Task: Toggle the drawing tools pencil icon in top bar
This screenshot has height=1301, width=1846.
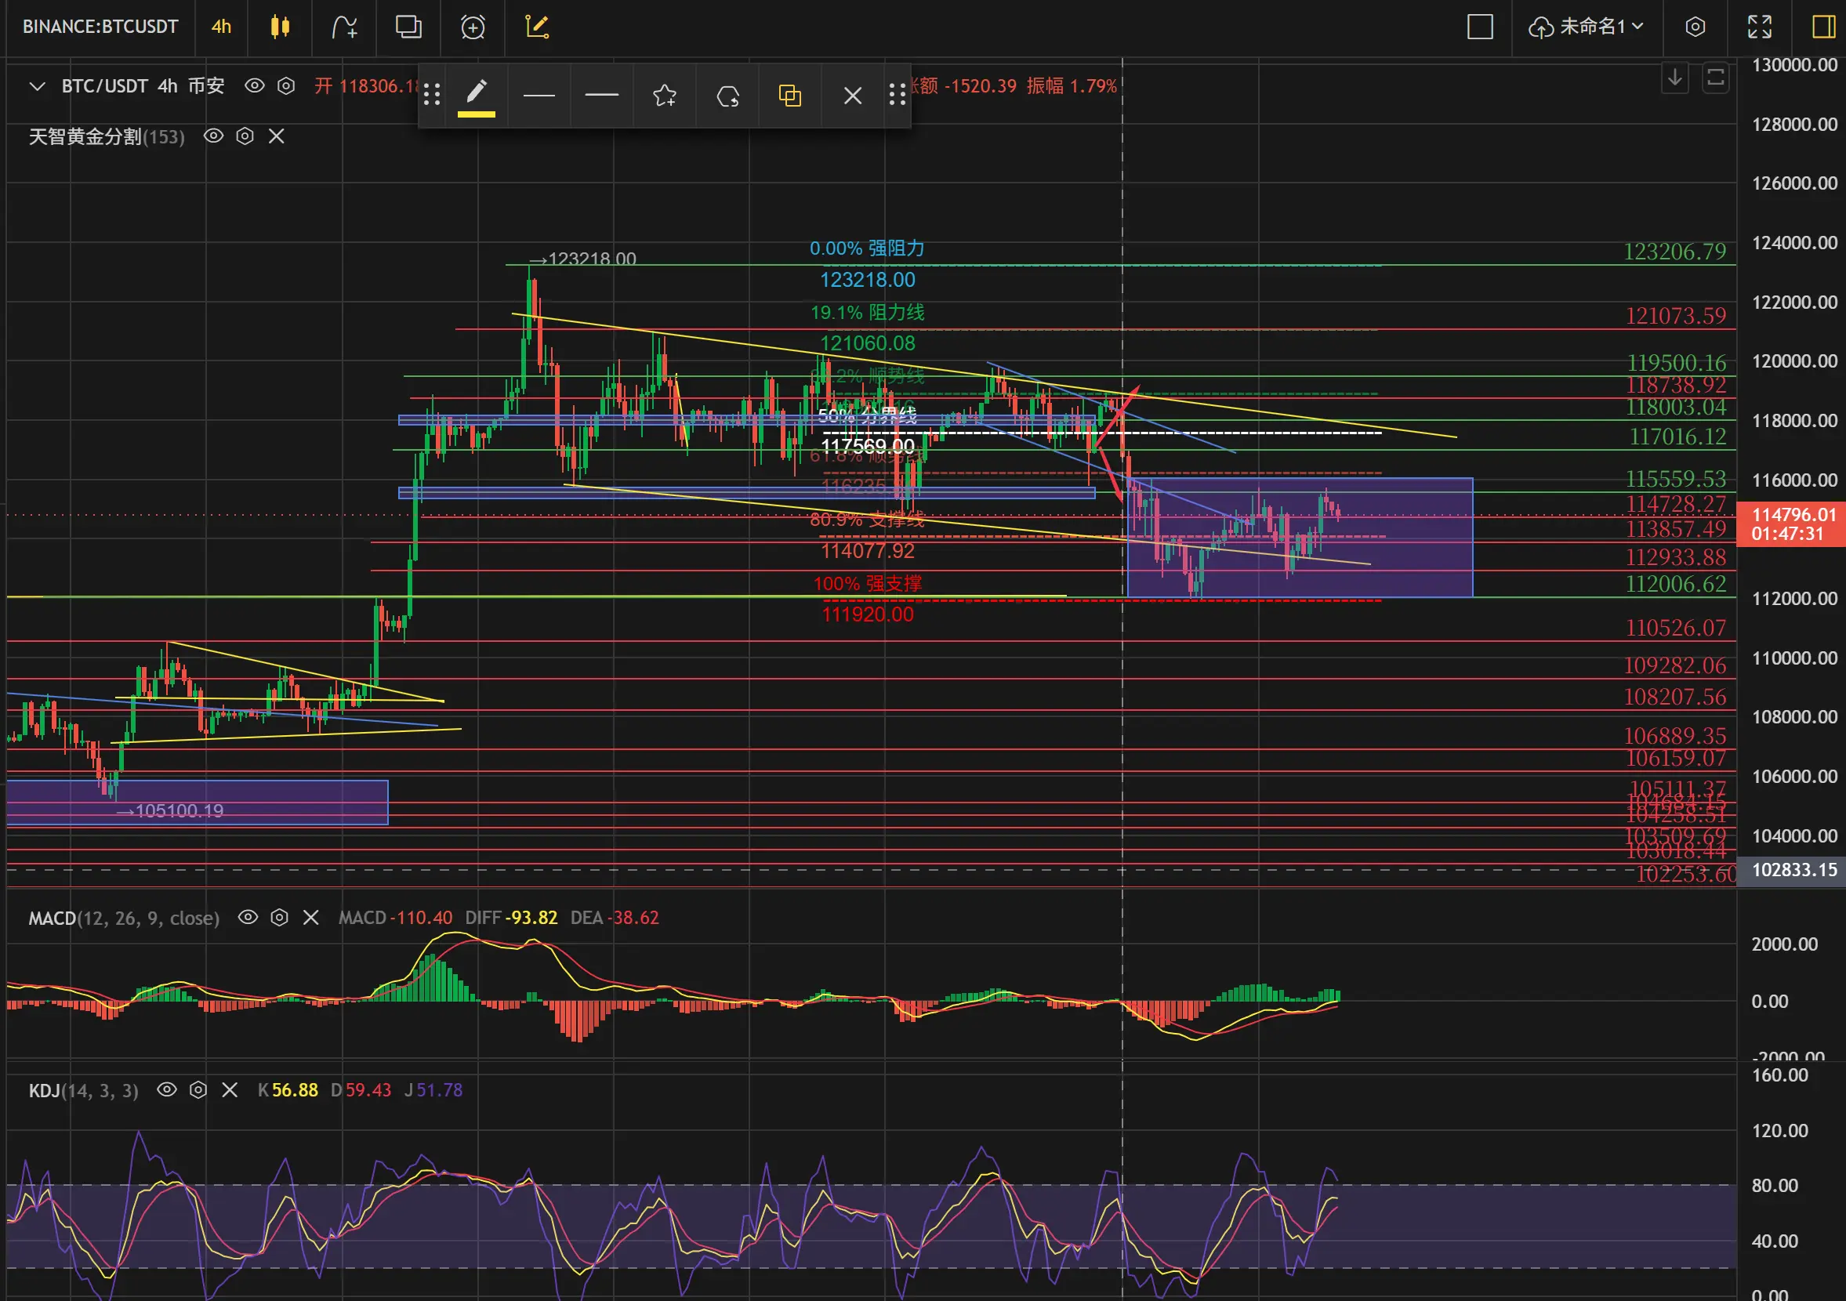Action: 537,27
